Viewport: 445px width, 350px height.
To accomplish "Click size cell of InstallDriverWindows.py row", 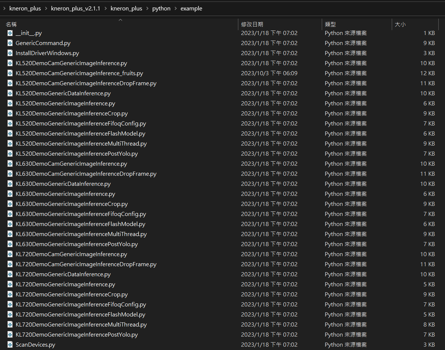I will pos(429,53).
